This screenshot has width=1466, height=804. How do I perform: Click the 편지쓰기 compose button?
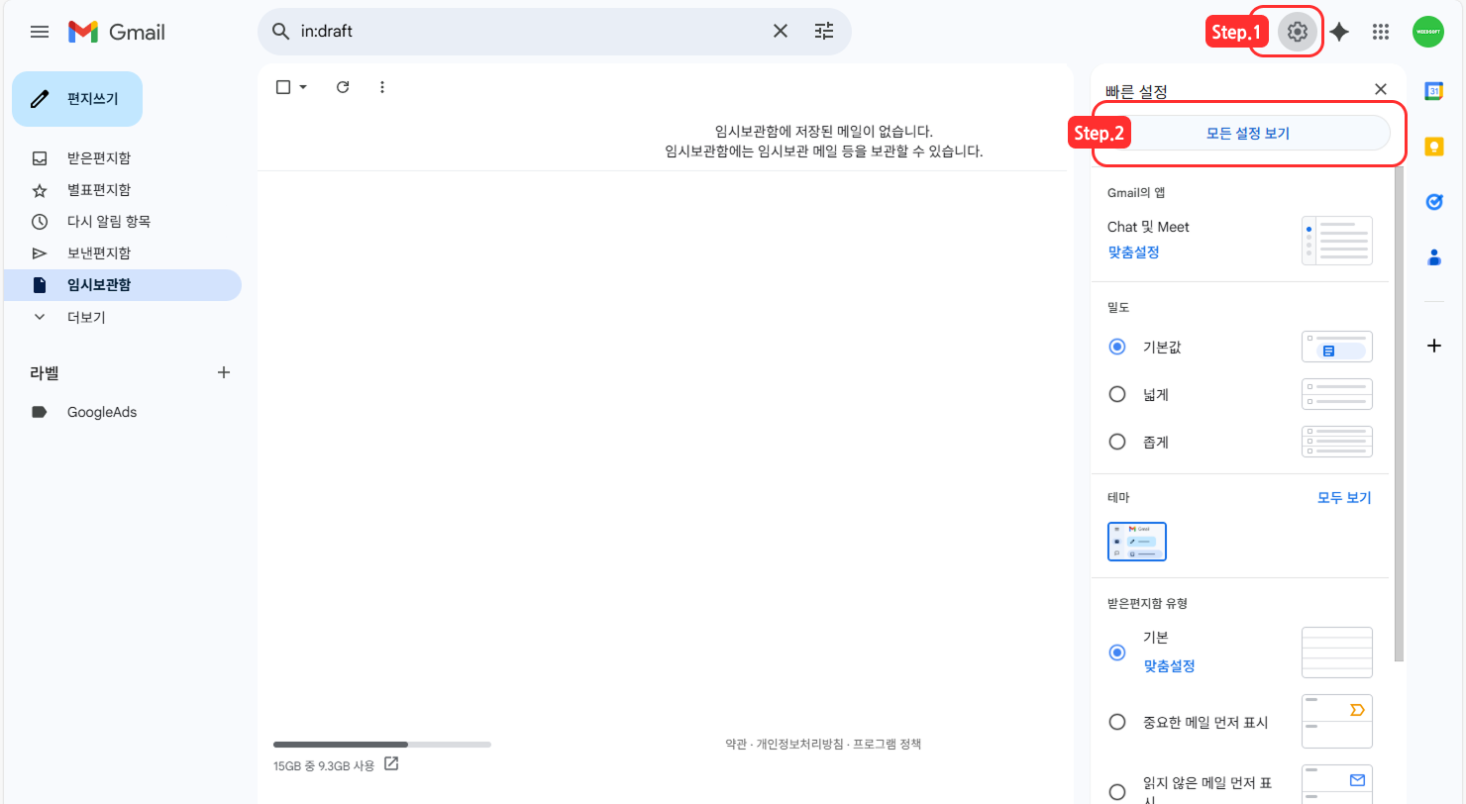click(77, 99)
